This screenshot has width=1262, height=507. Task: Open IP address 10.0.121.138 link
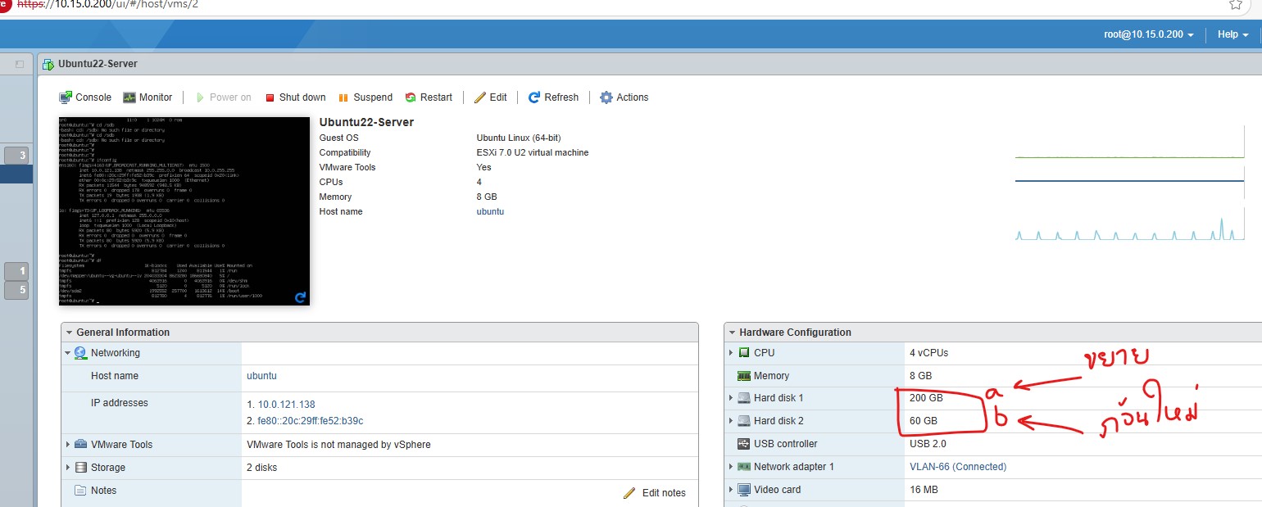point(286,405)
